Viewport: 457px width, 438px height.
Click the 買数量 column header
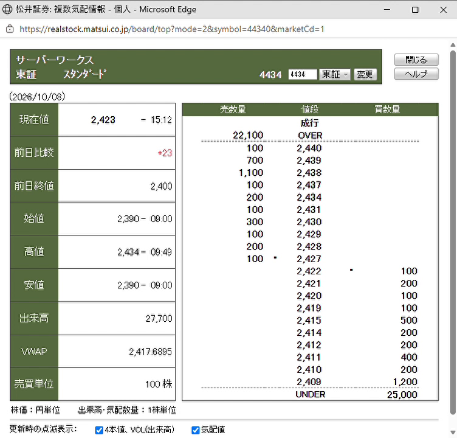coord(387,109)
